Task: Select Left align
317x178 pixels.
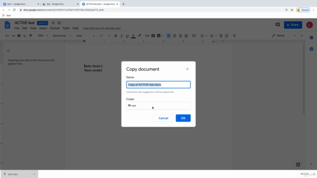Action: pyautogui.click(x=168, y=36)
